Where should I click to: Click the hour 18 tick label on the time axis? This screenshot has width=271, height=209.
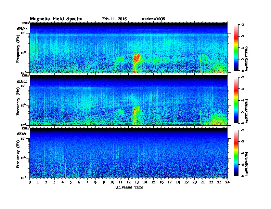(178, 182)
